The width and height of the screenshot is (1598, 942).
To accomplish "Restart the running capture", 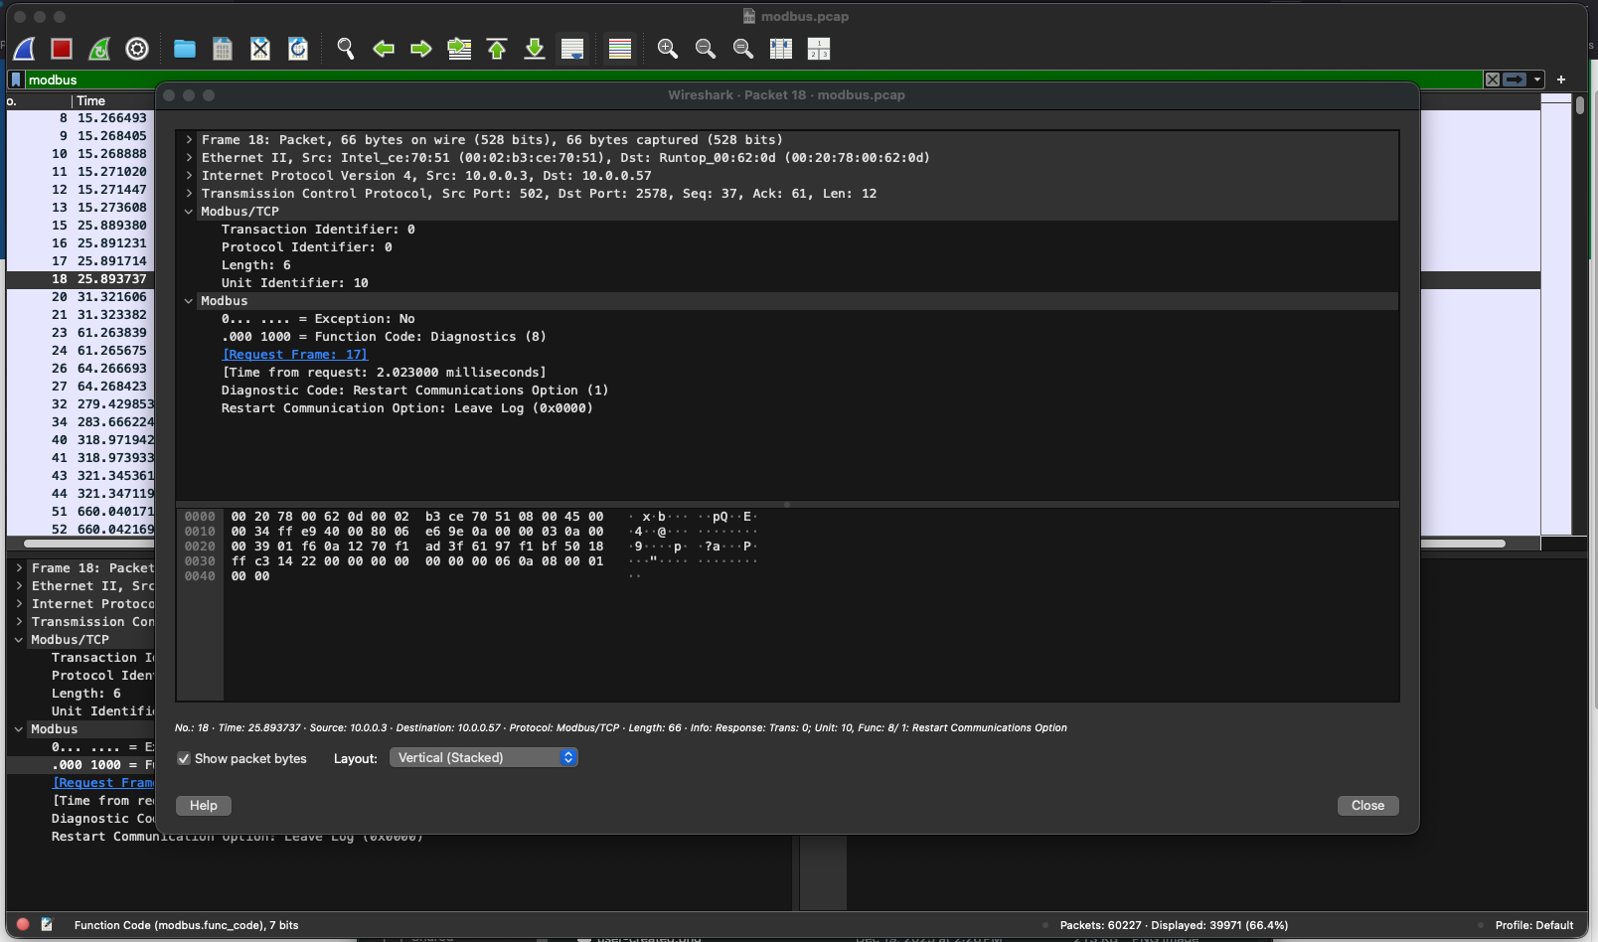I will point(98,48).
